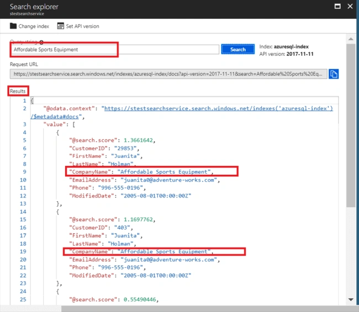Screen dimensions: 359x312
Task: Copy the request URL with copy icon
Action: pyautogui.click(x=334, y=74)
